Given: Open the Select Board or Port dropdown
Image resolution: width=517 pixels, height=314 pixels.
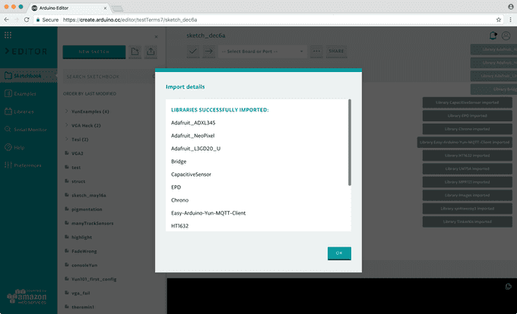Looking at the screenshot, I should pos(262,52).
